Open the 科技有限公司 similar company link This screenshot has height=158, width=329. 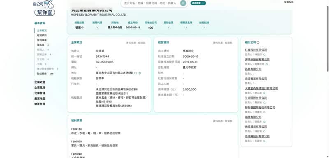256,50
